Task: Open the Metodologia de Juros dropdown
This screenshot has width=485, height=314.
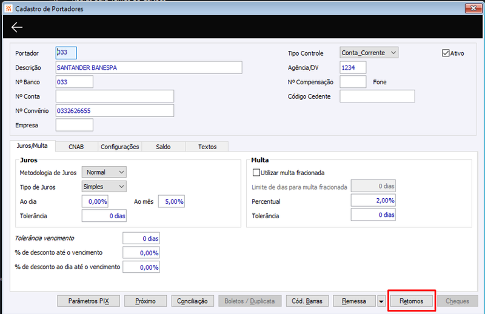Action: tap(104, 172)
